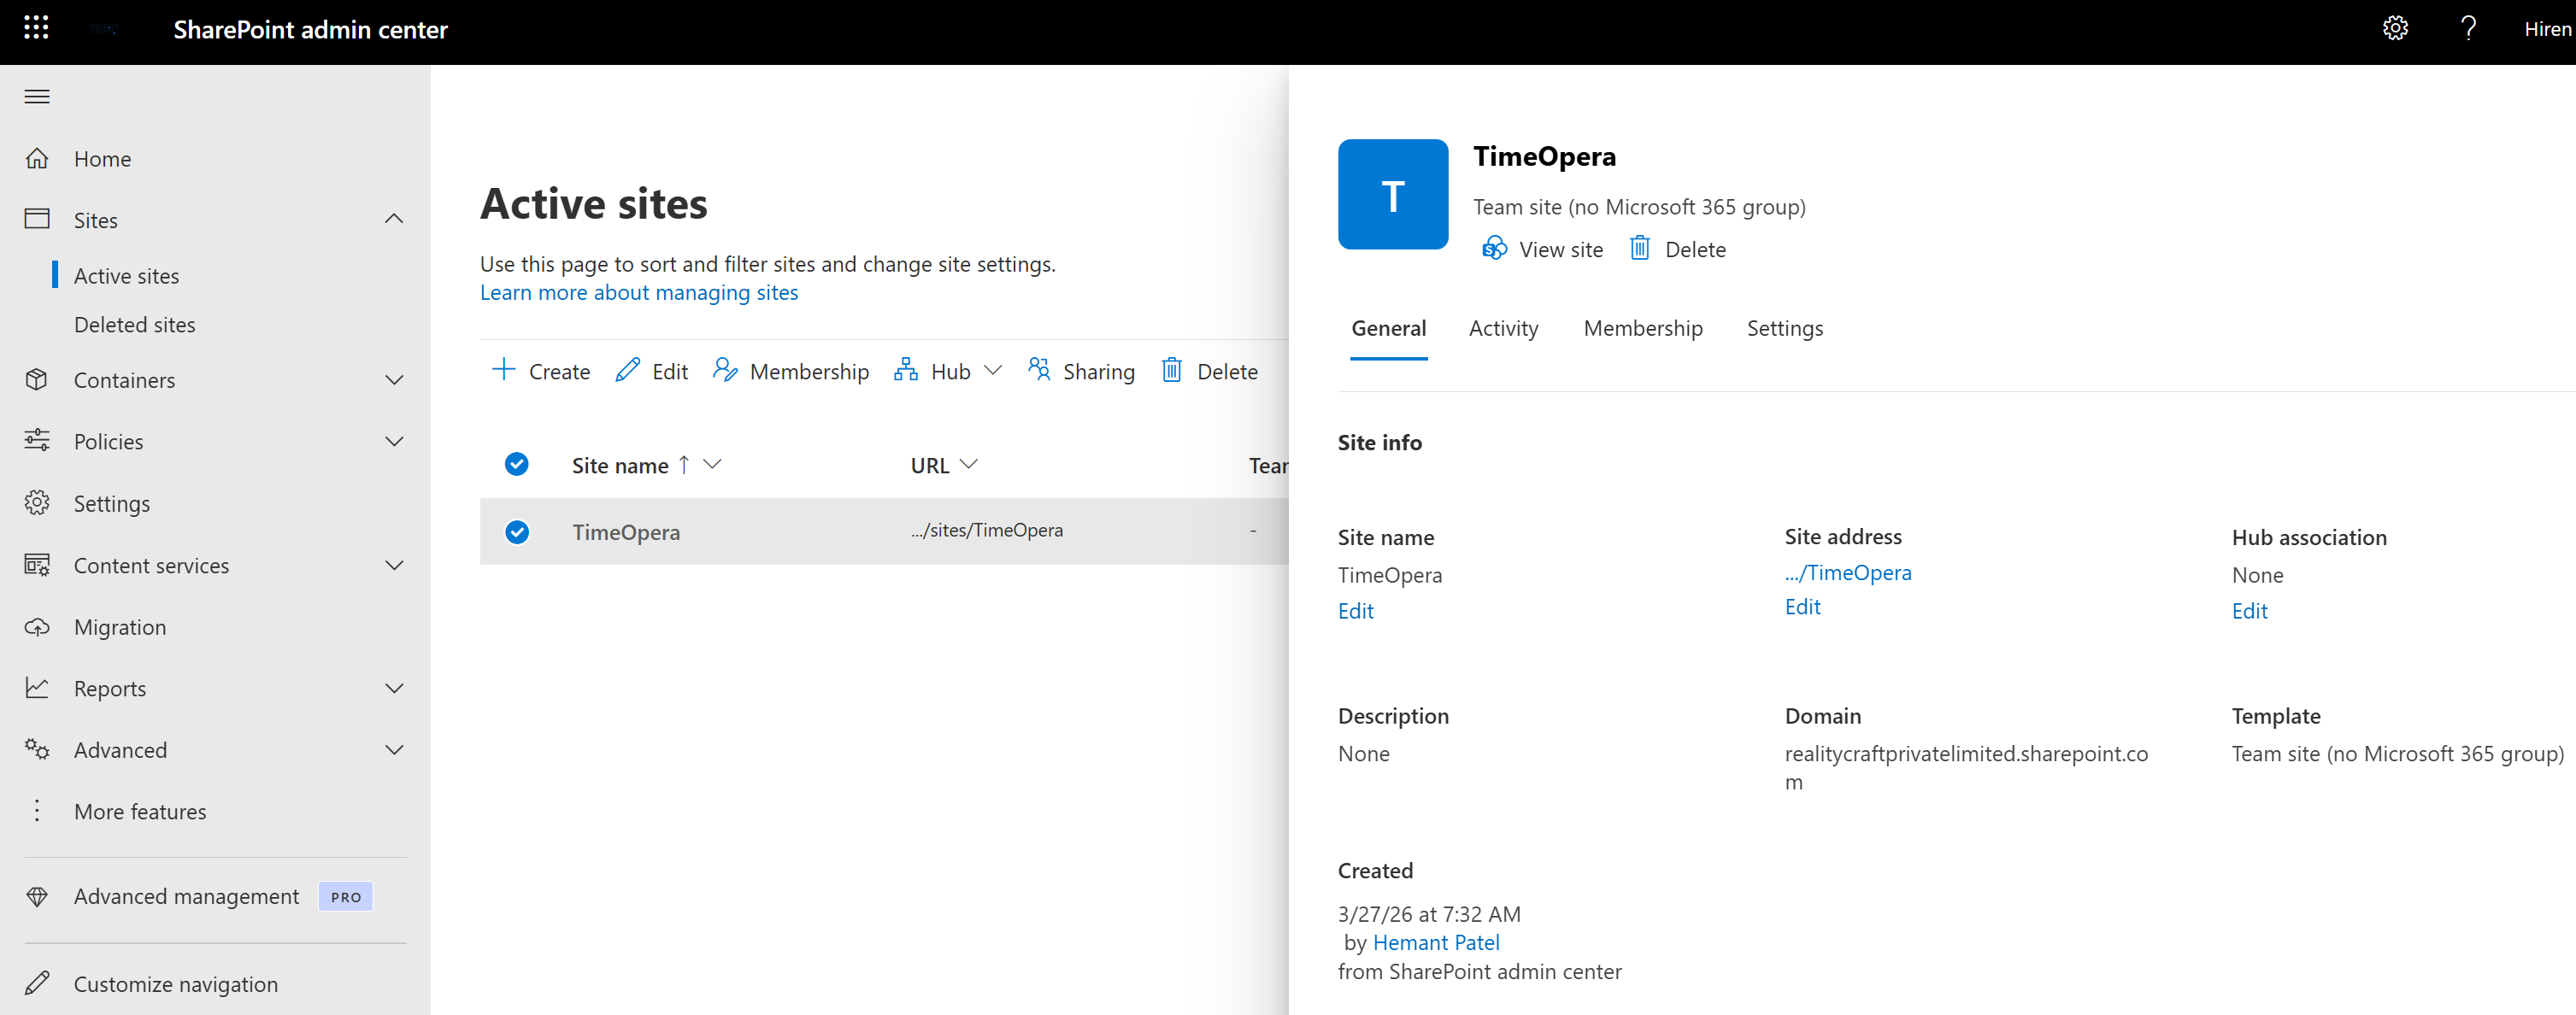2576x1015 pixels.
Task: Click the .../sites/TimeOpera URL cell
Action: pyautogui.click(x=987, y=530)
